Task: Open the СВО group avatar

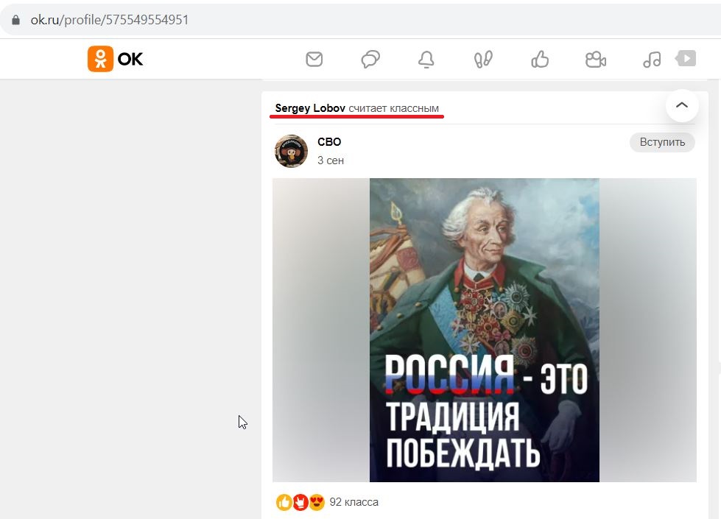Action: click(291, 151)
